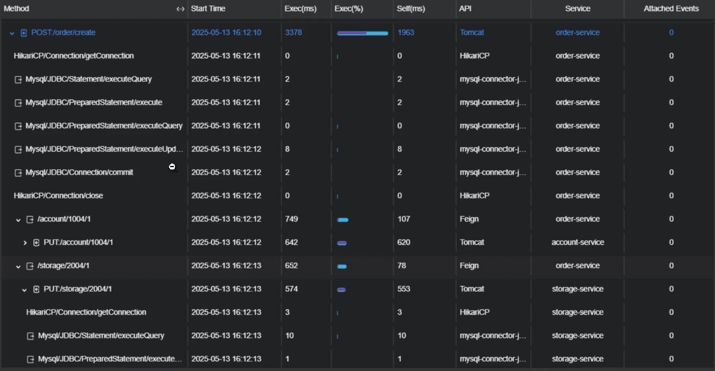Screen dimensions: 715x371
Task: Click the span icon beside Mysql/JDBC/PreparedStatement/executeQuery
Action: [x=18, y=126]
